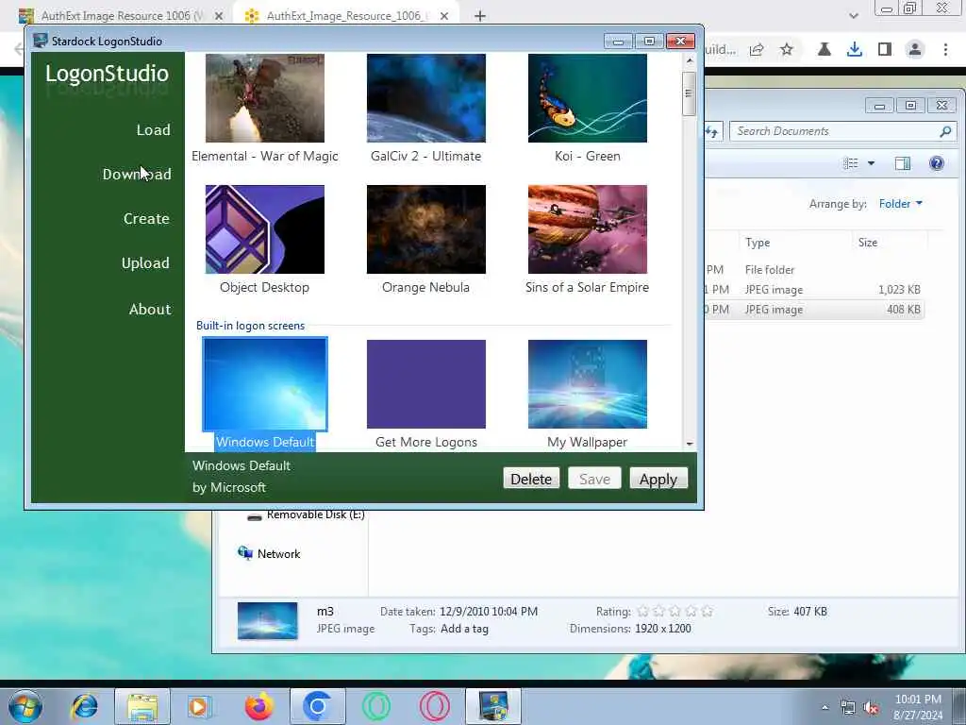966x725 pixels.
Task: Open the browser profile avatar icon
Action: click(x=915, y=50)
